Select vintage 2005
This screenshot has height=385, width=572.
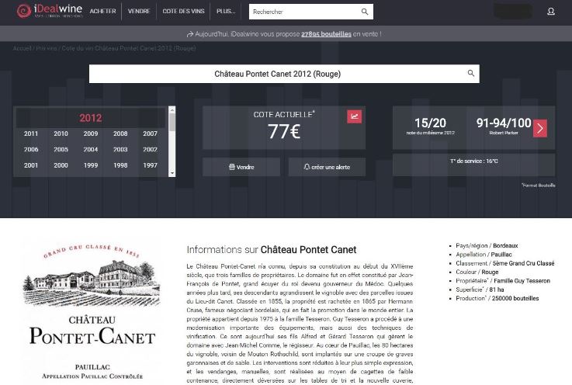(x=61, y=149)
